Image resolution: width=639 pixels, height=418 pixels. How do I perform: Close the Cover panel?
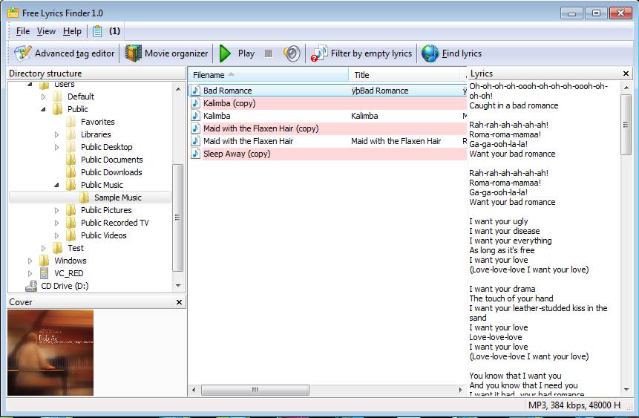[x=179, y=302]
